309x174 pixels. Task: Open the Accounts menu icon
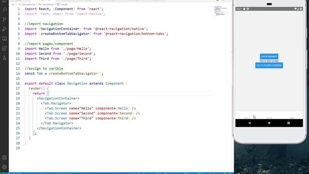[x=4, y=158]
